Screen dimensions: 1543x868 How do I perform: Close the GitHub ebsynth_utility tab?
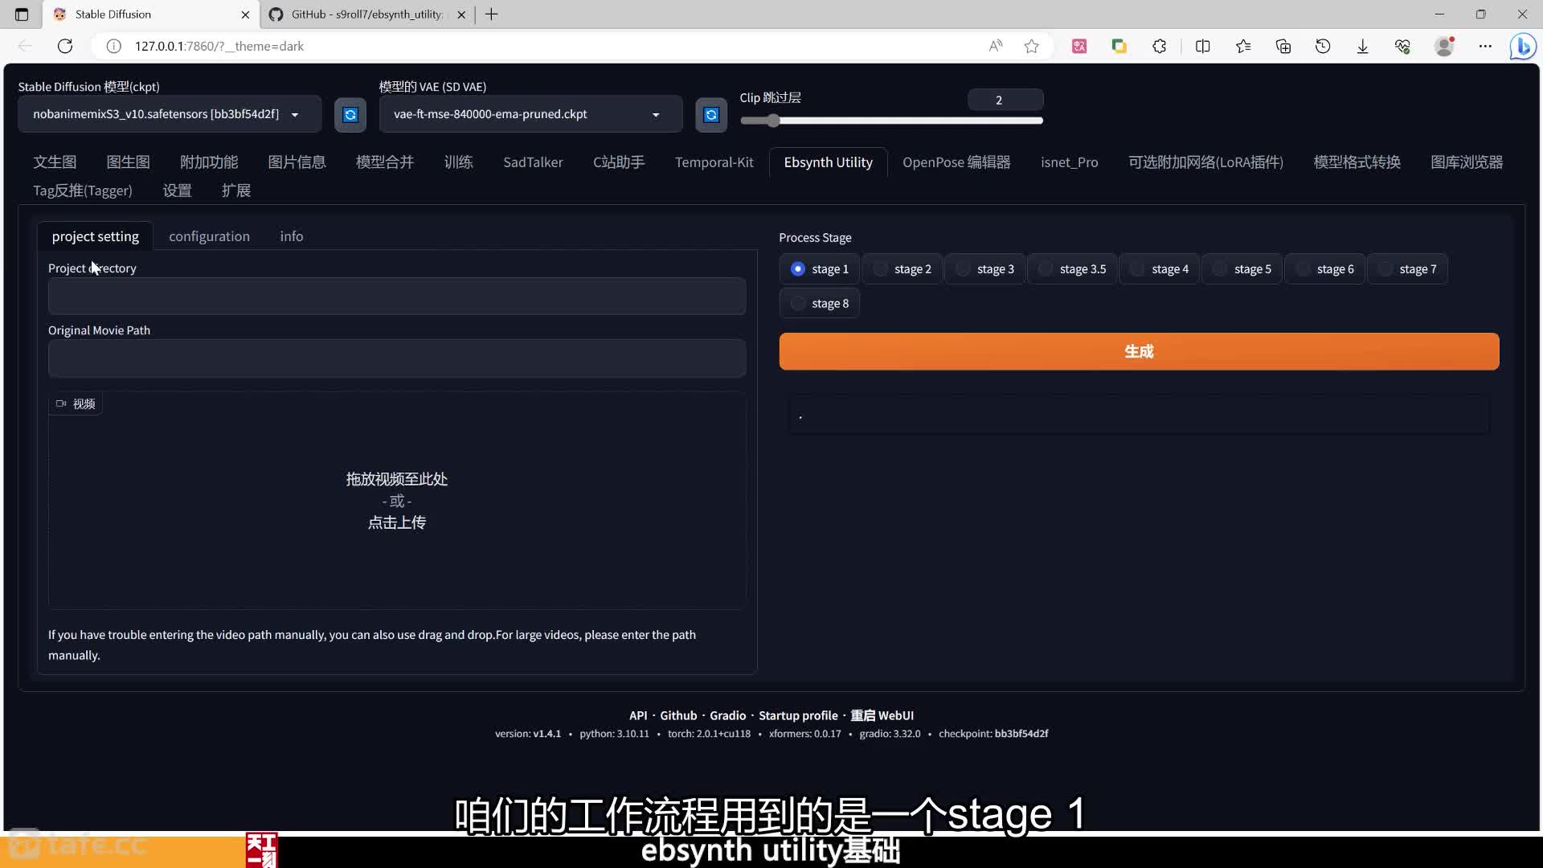pyautogui.click(x=461, y=14)
